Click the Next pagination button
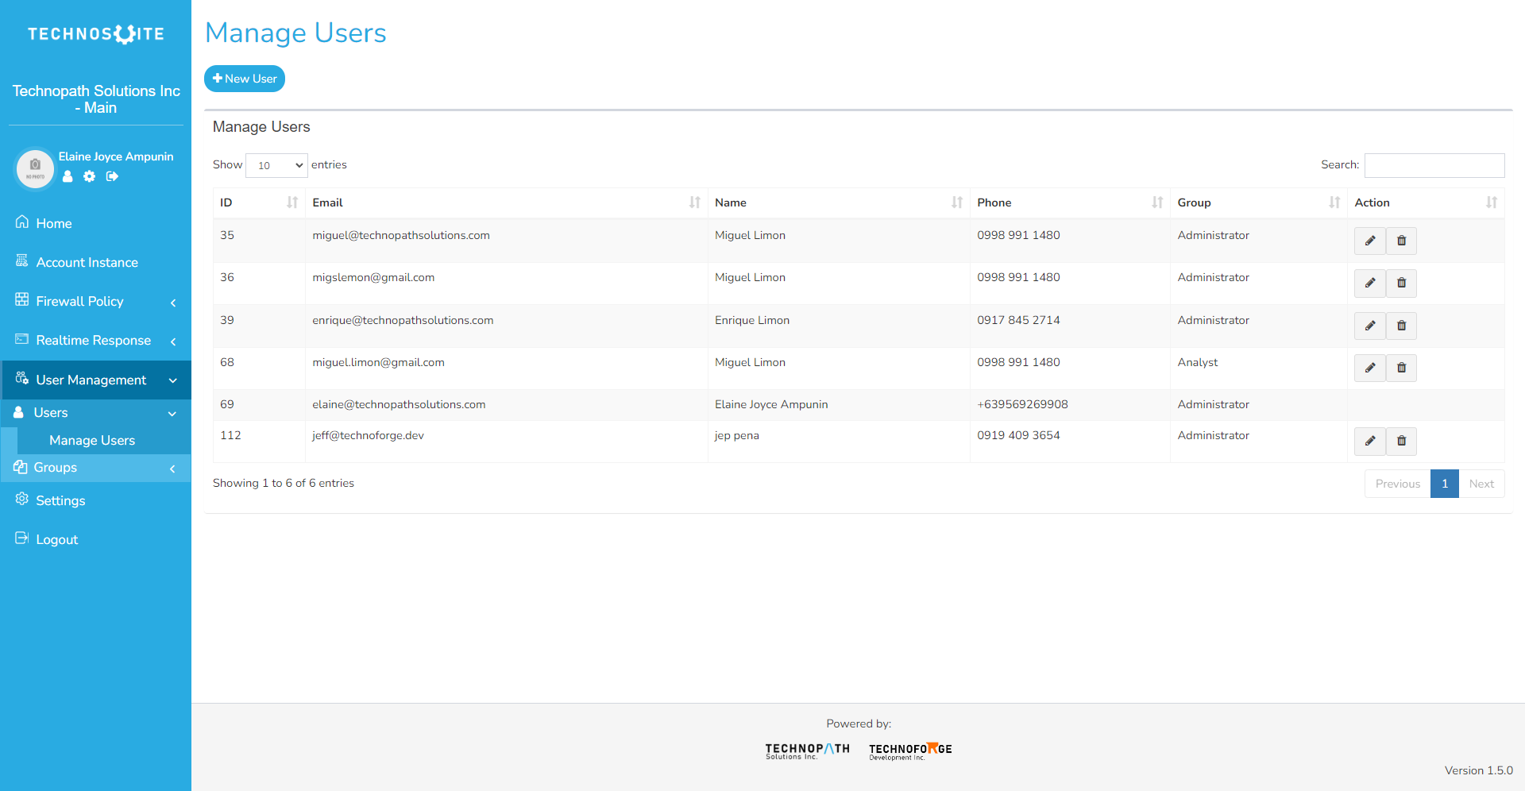Viewport: 1525px width, 791px height. click(1481, 484)
